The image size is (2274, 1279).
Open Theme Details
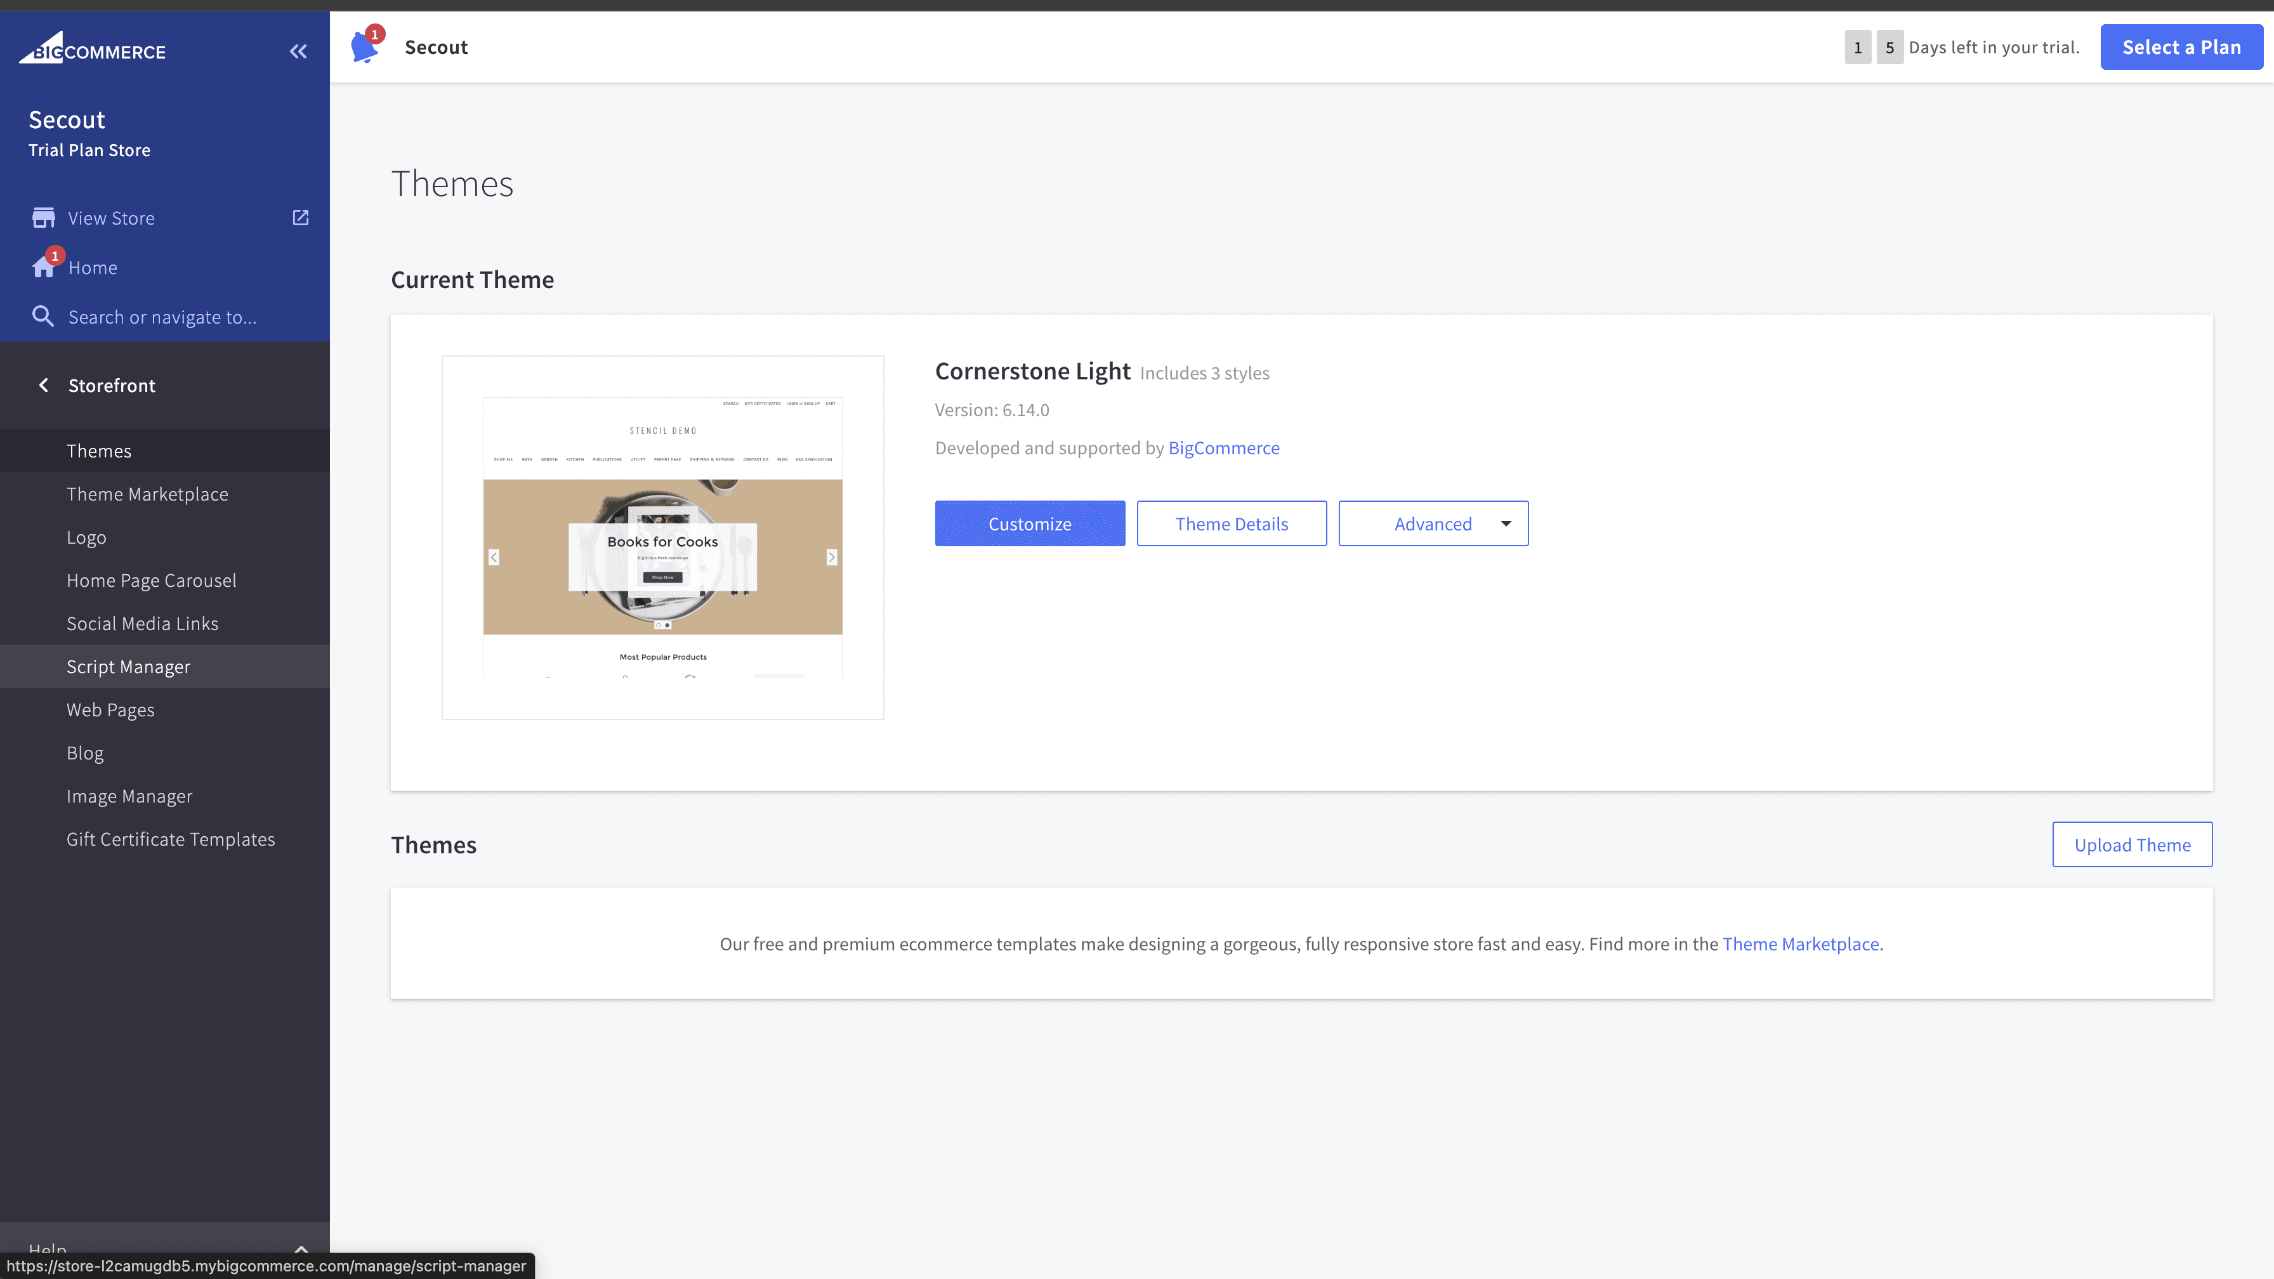pos(1232,523)
